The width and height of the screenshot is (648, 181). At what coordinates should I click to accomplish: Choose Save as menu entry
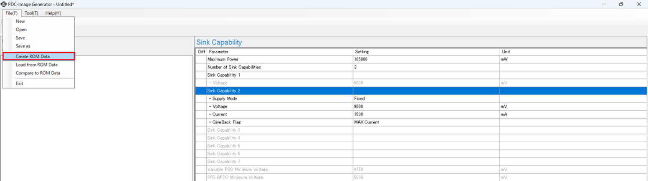[23, 46]
